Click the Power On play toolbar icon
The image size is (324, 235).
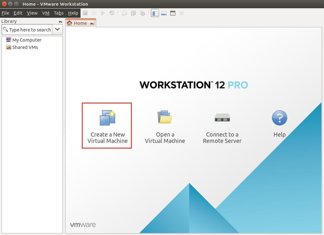click(x=103, y=13)
